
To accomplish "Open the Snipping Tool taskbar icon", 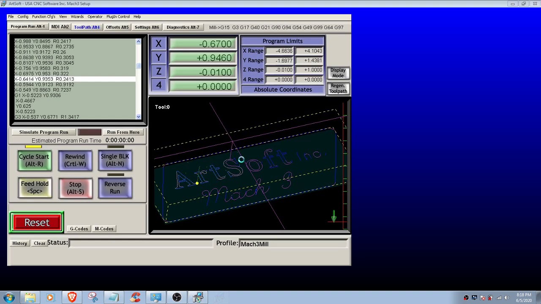I will (x=93, y=298).
